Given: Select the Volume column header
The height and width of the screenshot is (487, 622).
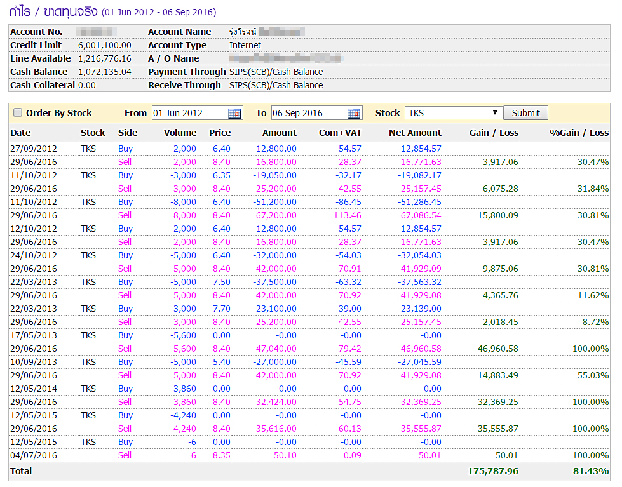Looking at the screenshot, I should click(x=180, y=133).
